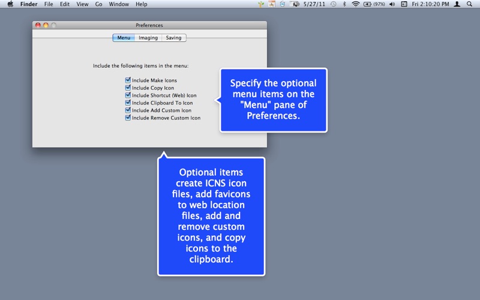The height and width of the screenshot is (300, 480).
Task: Click the calendar-page menu bar icon
Action: click(272, 4)
